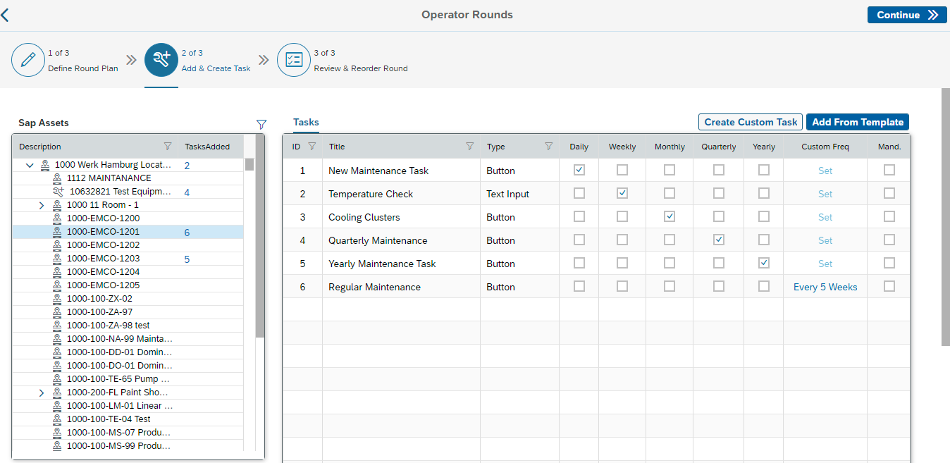This screenshot has height=463, width=950.
Task: Expand the 1000-200-FL Paint Shop node
Action: (42, 393)
